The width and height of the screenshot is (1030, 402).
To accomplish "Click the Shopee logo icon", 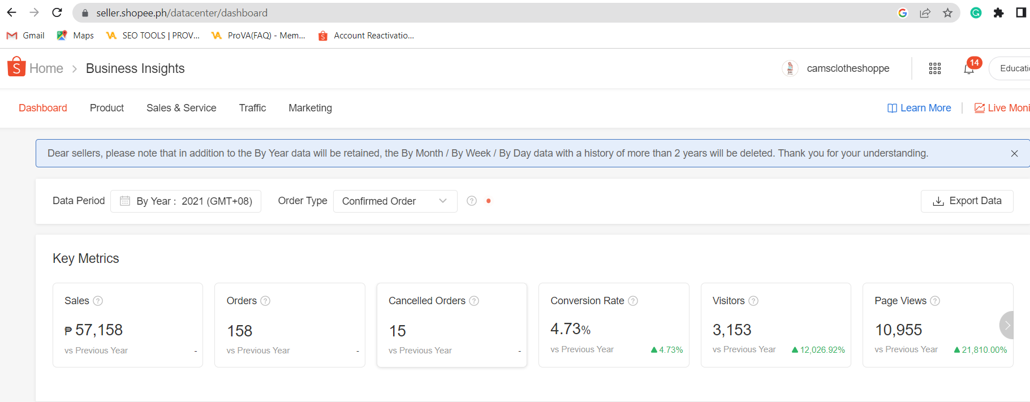I will click(16, 67).
